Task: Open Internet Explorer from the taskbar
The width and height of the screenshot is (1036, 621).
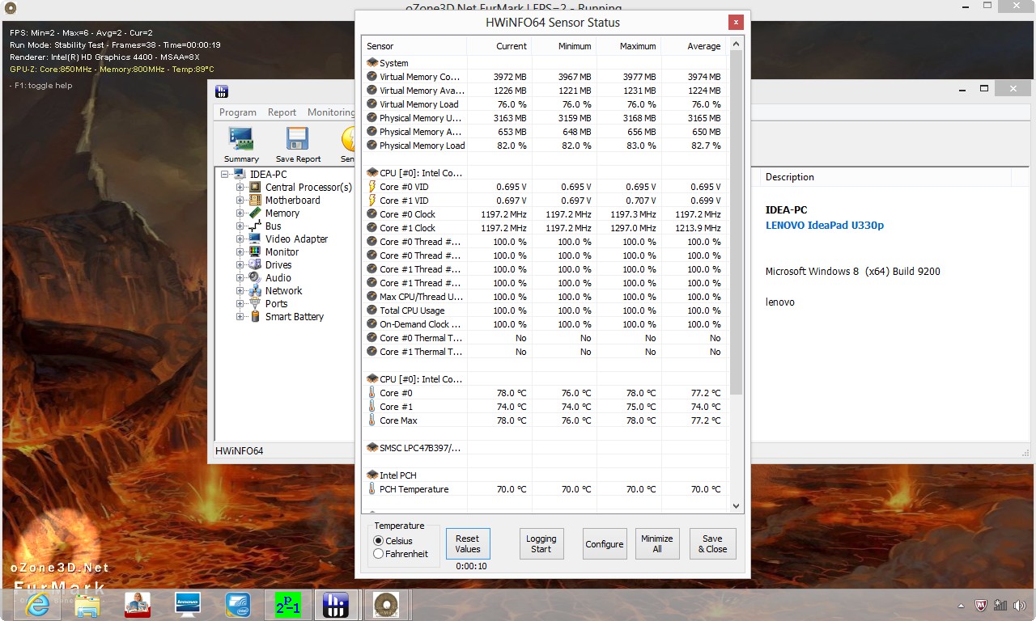Action: coord(37,604)
